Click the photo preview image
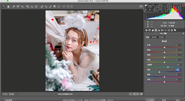185x101 pixels. (x=72, y=51)
